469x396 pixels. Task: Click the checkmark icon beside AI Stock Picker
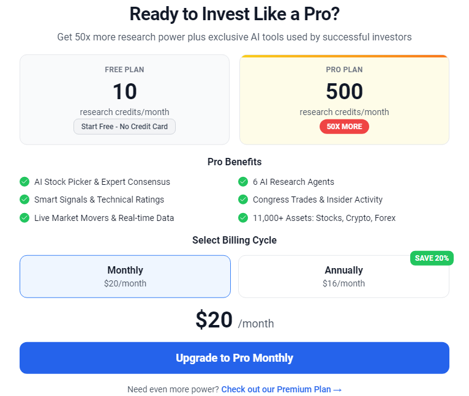(24, 182)
